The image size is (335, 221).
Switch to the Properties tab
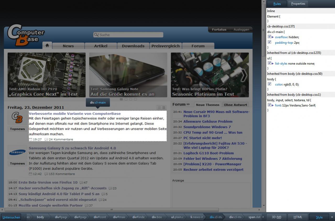(298, 4)
